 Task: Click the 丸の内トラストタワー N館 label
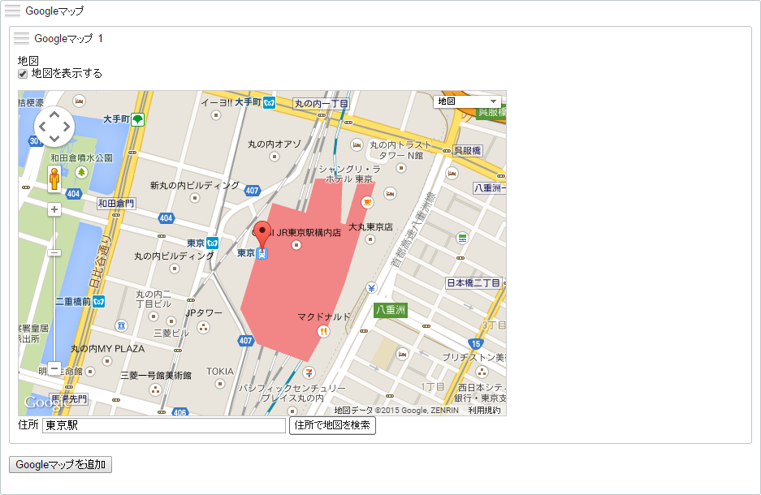[x=400, y=150]
